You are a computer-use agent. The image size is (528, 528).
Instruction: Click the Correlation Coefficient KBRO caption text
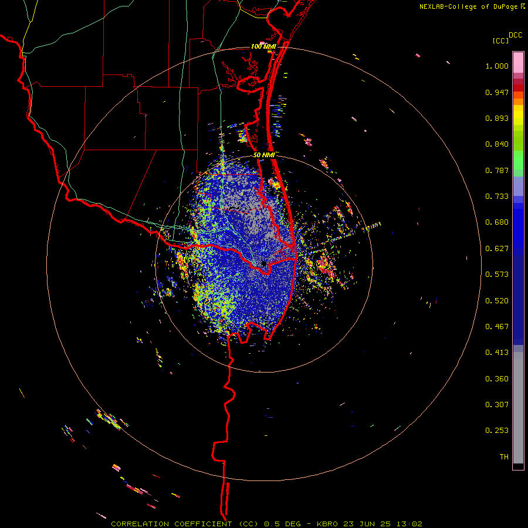coord(266,524)
